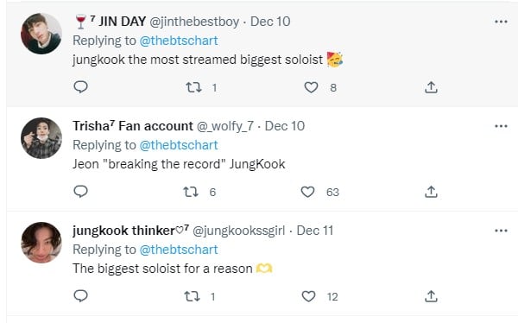Image resolution: width=518 pixels, height=323 pixels.
Task: Open @thebtschart link in JIN DAY reply
Action: click(x=179, y=41)
